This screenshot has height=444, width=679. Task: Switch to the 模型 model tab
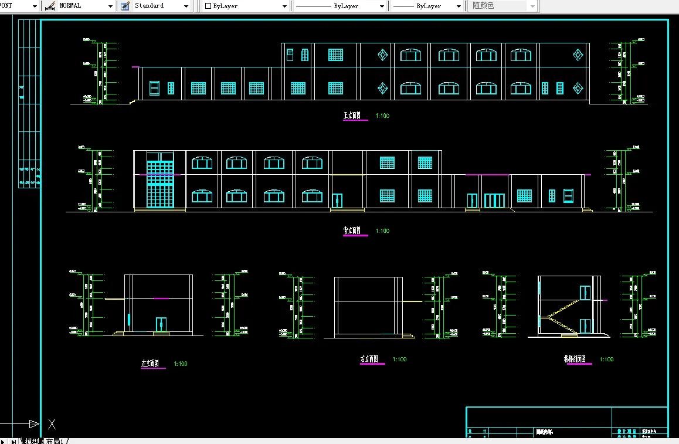click(x=32, y=441)
